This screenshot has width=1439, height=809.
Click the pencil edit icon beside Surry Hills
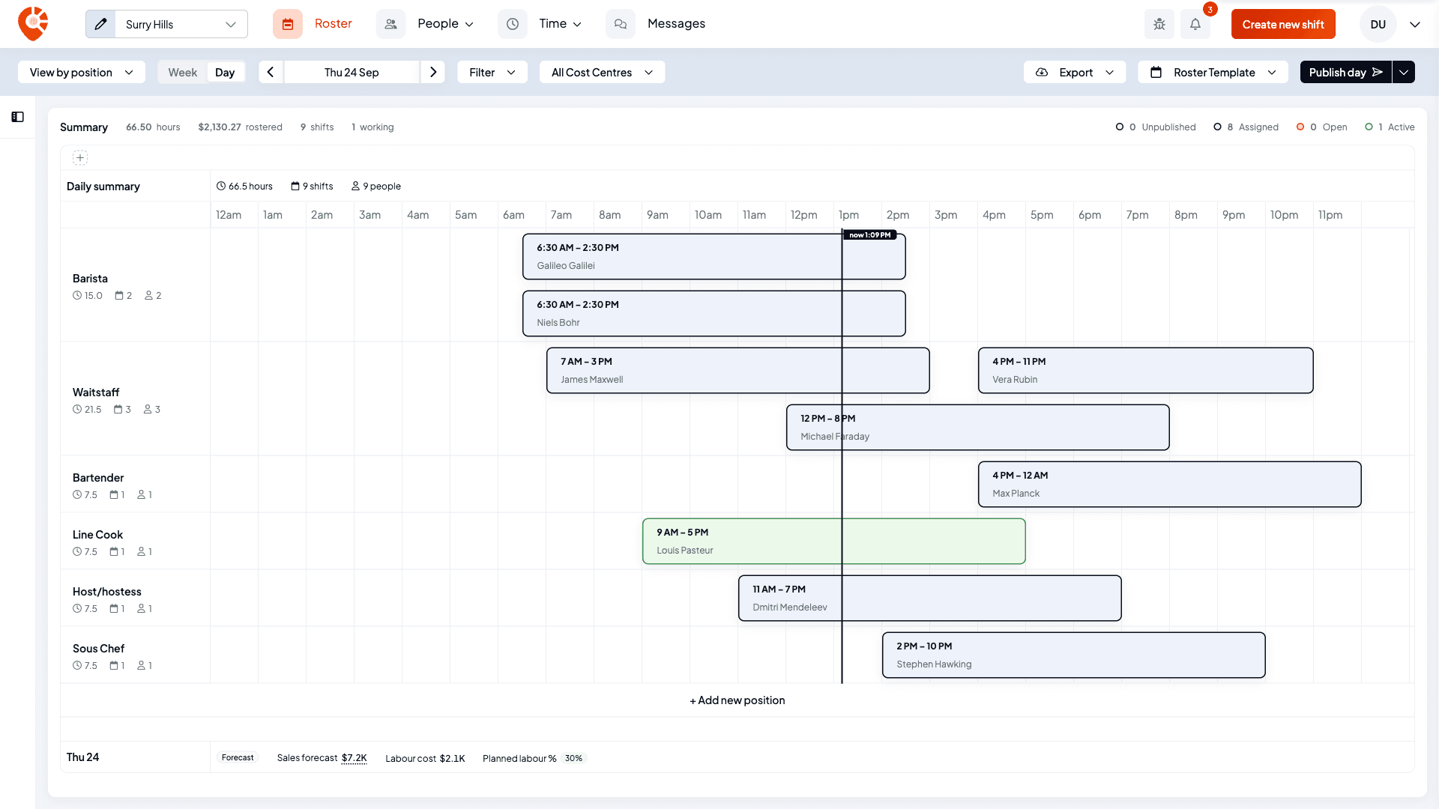(x=100, y=24)
